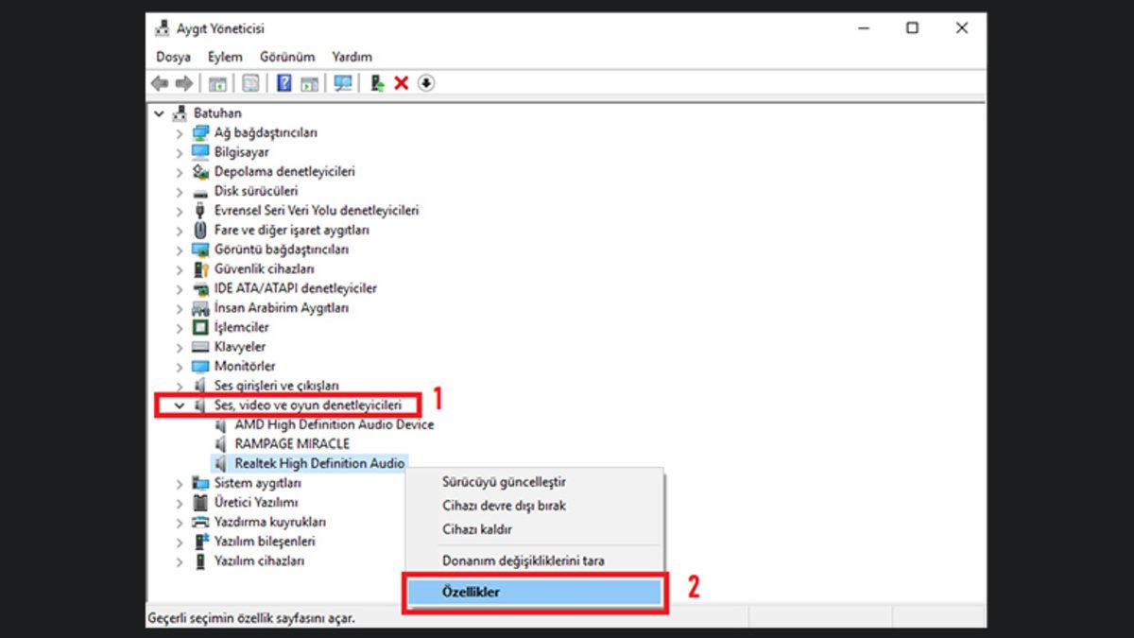Click the Update driver toolbar icon
This screenshot has height=638, width=1134.
click(376, 83)
